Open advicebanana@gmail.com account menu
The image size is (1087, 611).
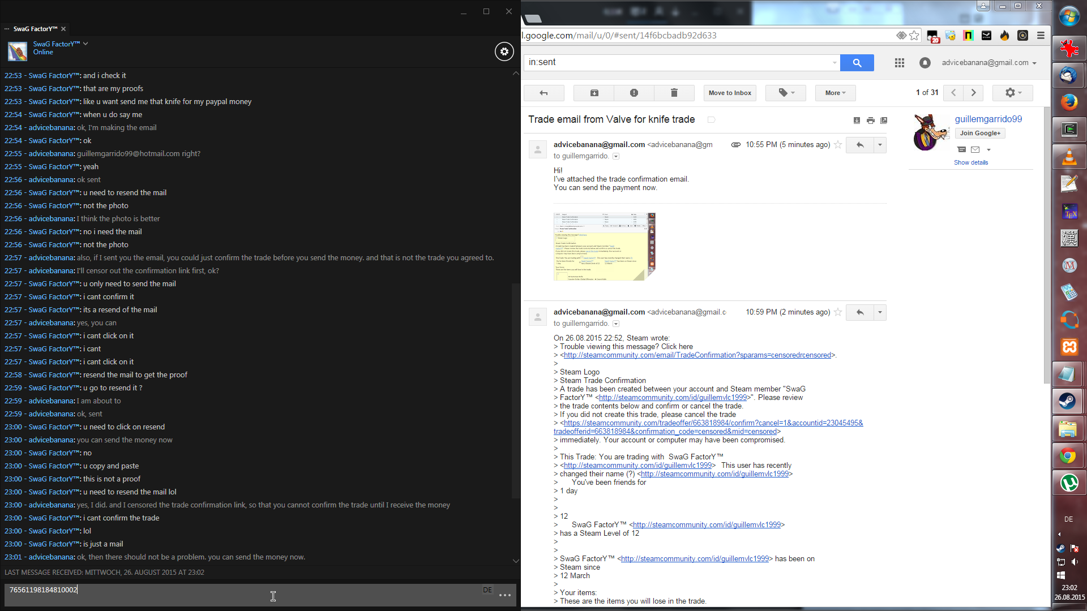(989, 63)
